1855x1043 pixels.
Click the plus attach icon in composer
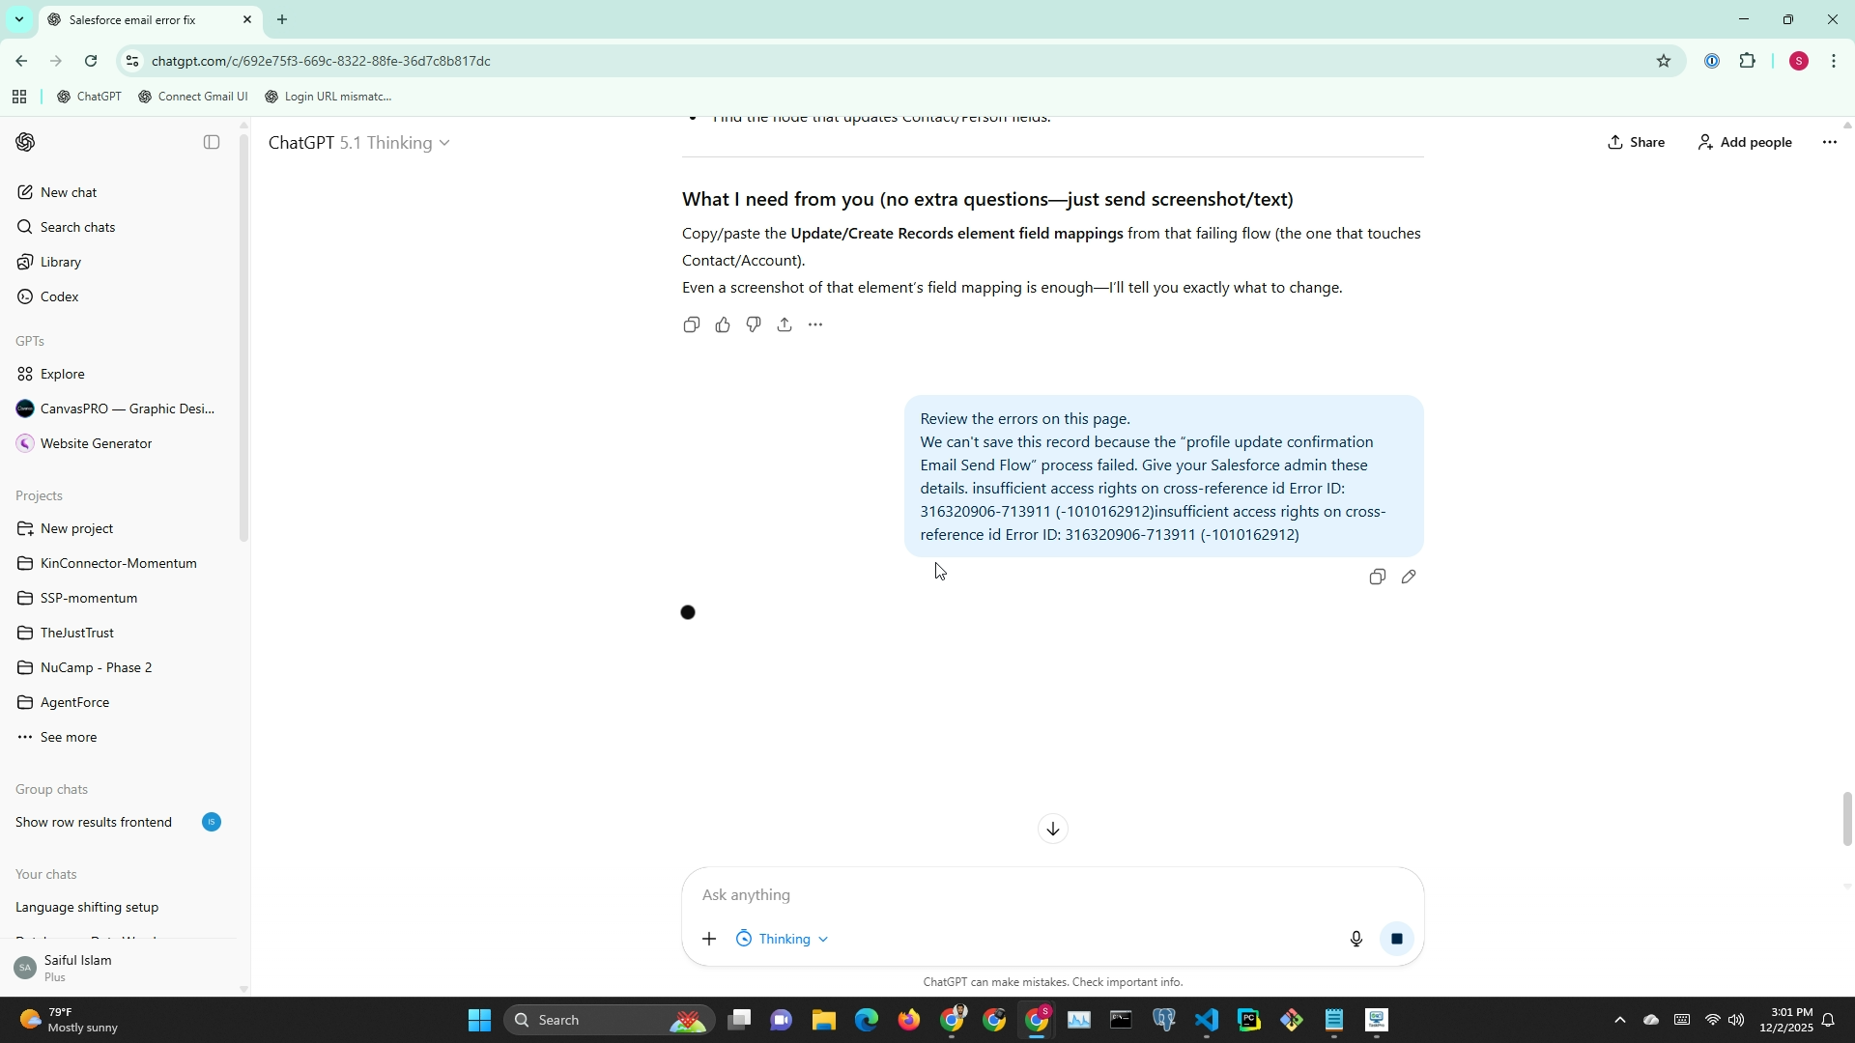pos(709,940)
